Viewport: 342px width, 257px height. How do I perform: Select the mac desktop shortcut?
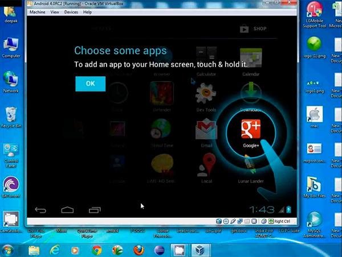pyautogui.click(x=314, y=117)
